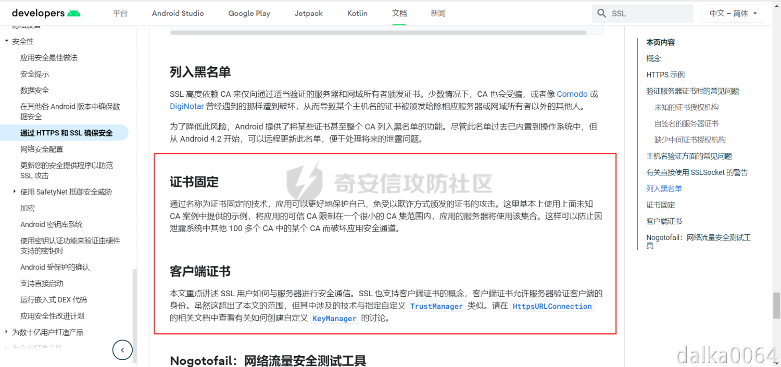781x367 pixels.
Task: Expand 为数十亿用户打造产品 section
Action: click(7, 332)
